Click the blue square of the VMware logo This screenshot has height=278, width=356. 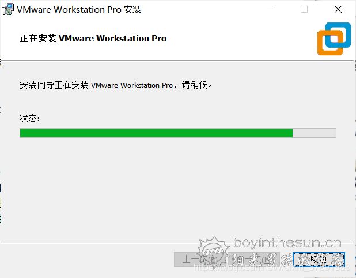tap(338, 35)
